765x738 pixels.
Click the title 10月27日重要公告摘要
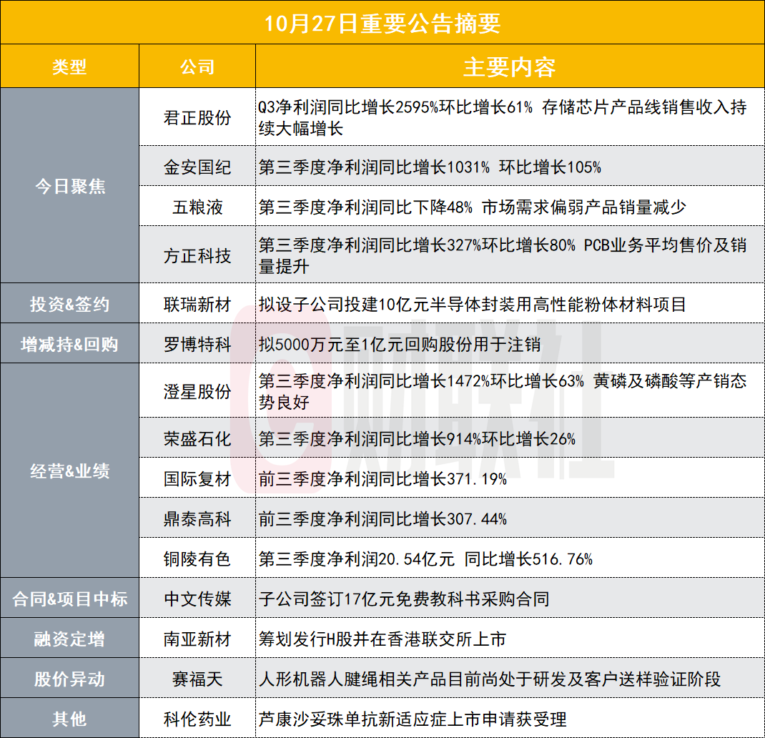382,23
